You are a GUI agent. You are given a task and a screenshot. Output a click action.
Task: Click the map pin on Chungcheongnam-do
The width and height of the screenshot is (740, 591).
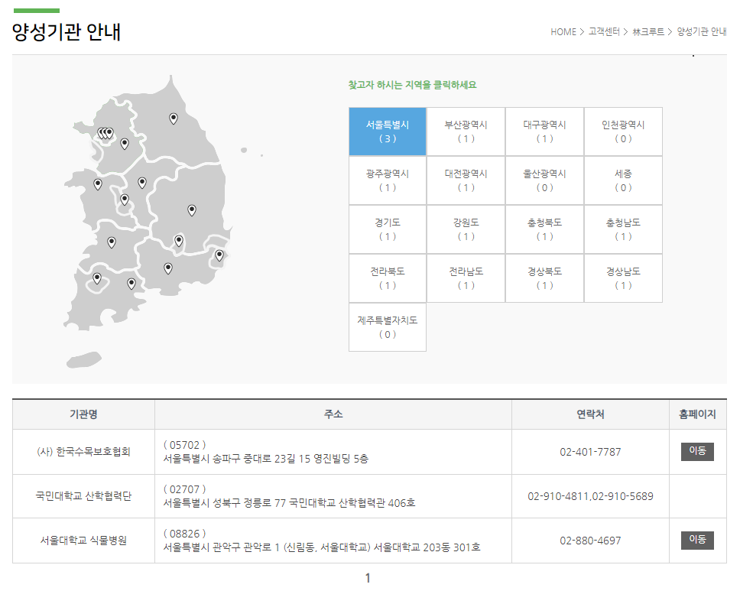tap(97, 184)
